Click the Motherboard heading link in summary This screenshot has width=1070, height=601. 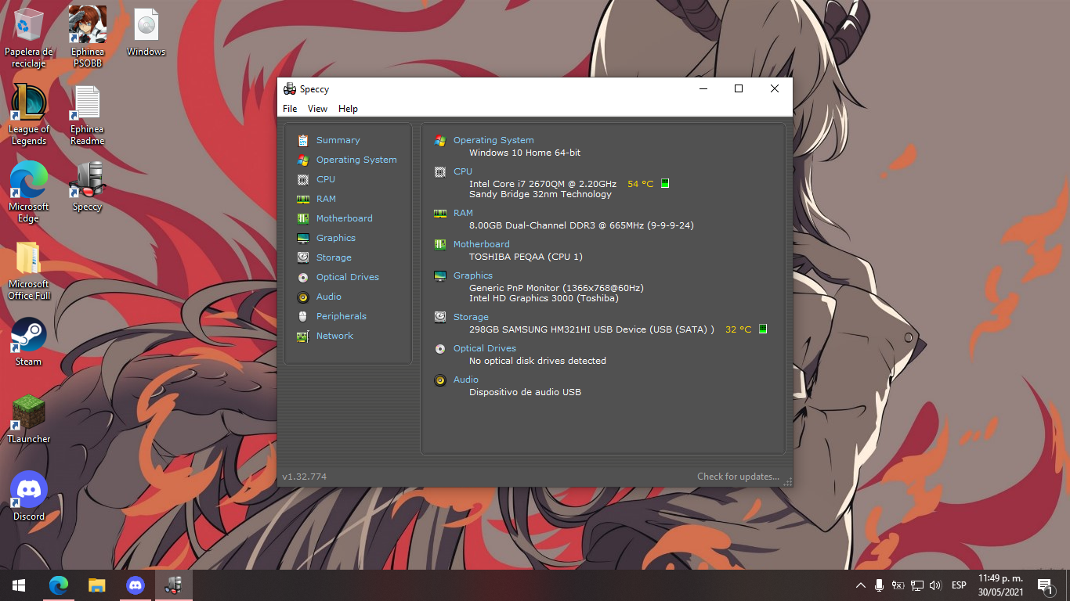click(x=482, y=244)
